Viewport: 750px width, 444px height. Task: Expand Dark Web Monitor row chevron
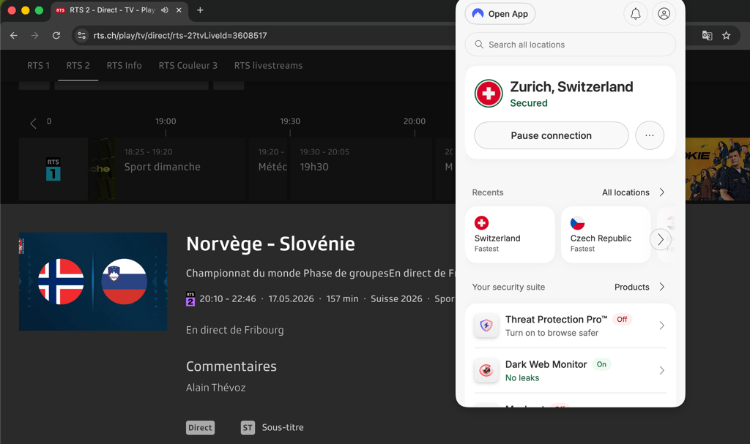click(662, 370)
